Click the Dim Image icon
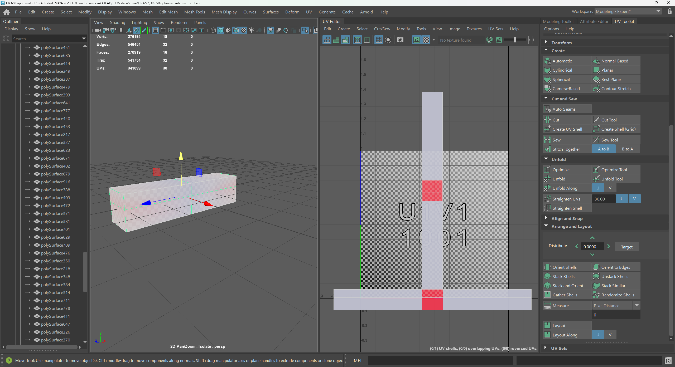This screenshot has height=367, width=675. point(499,40)
